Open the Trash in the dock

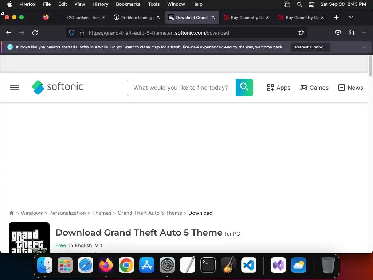click(x=328, y=265)
